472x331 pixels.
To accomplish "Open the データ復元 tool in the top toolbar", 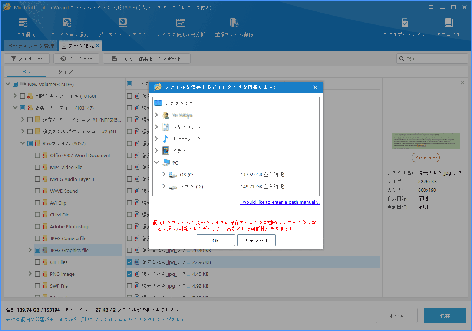I will point(23,27).
